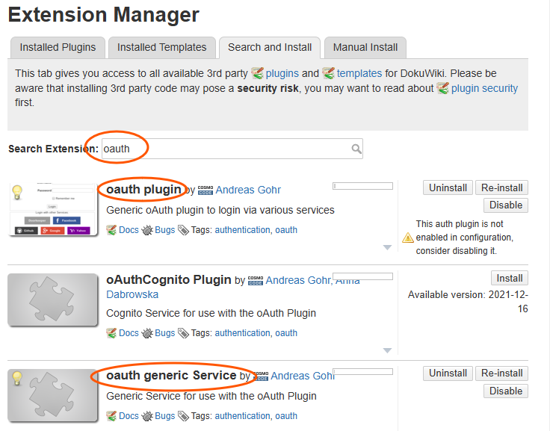Click the search magnifier icon
Viewport: 550px width, 431px height.
click(x=356, y=149)
